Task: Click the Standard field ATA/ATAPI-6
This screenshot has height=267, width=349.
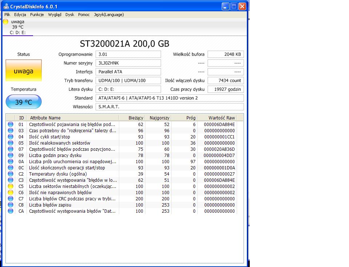Action: tap(170, 98)
